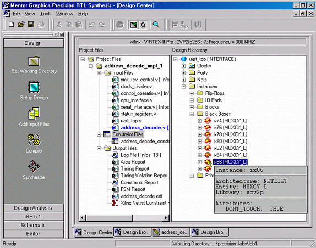Expand the Clocks folder

[x=183, y=66]
